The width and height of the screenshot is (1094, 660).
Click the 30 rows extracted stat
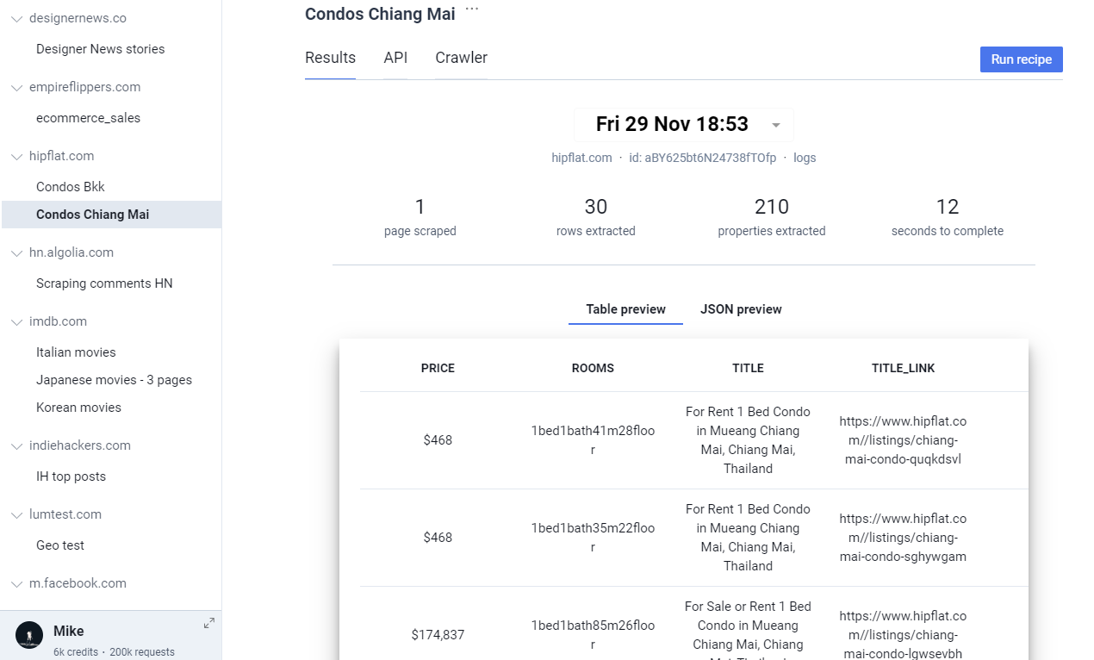[596, 217]
